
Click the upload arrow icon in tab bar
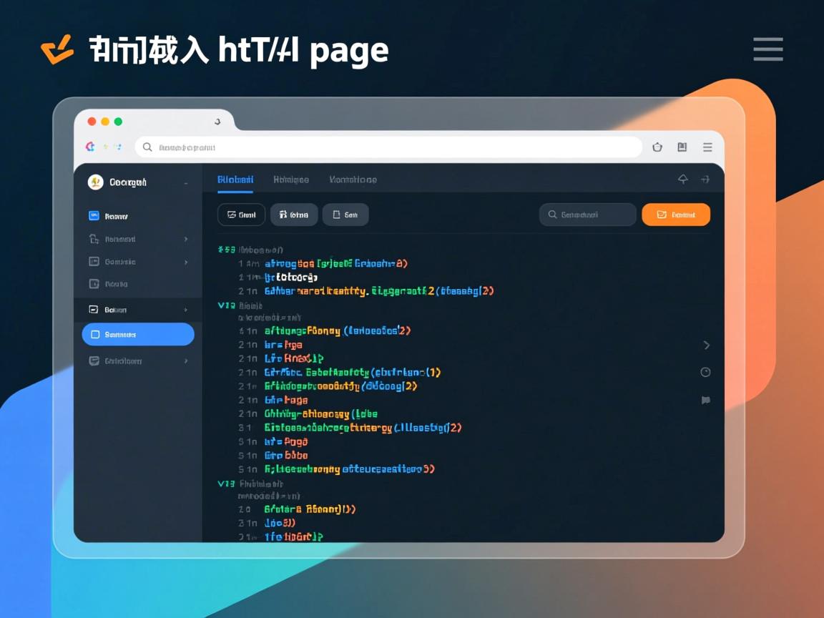(682, 180)
